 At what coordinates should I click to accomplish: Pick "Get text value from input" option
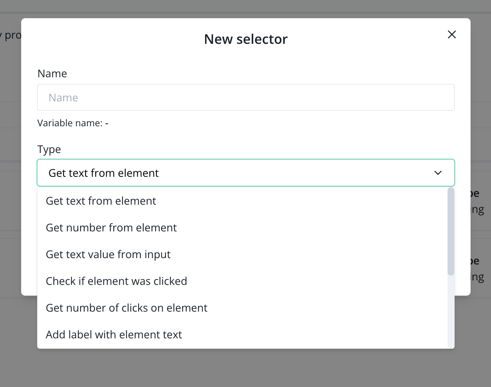coord(108,254)
